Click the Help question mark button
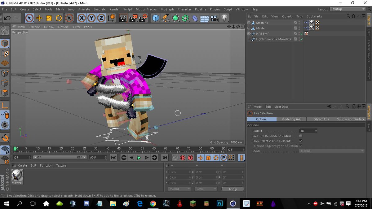Viewport: 372px width, 209px height. (x=190, y=158)
